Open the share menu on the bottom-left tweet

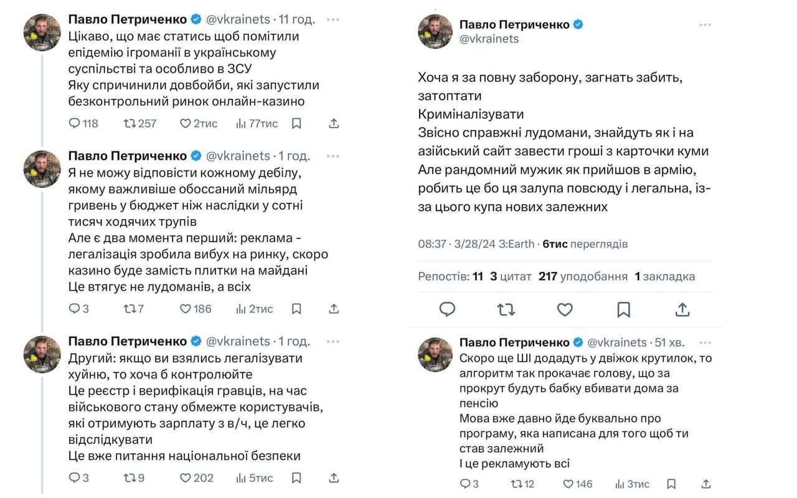coord(334,479)
